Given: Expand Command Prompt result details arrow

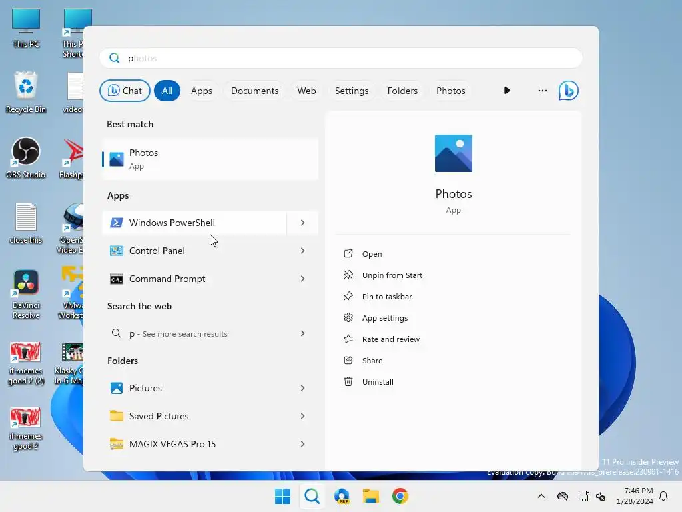Looking at the screenshot, I should (303, 279).
